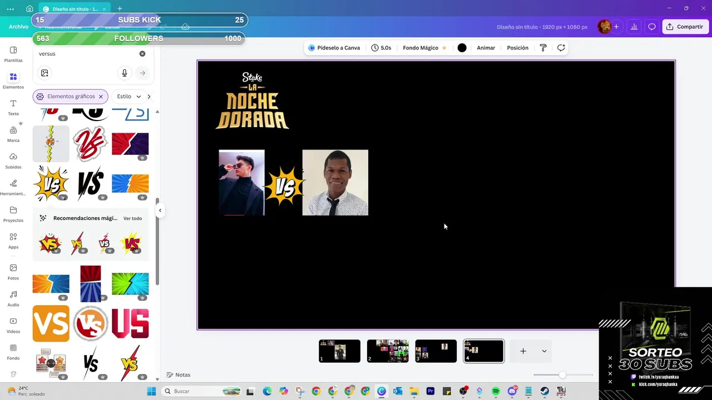Collapse the elements side panel

pyautogui.click(x=160, y=210)
